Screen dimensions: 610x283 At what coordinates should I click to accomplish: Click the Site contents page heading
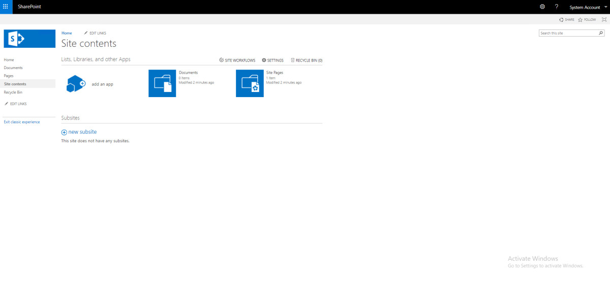89,44
